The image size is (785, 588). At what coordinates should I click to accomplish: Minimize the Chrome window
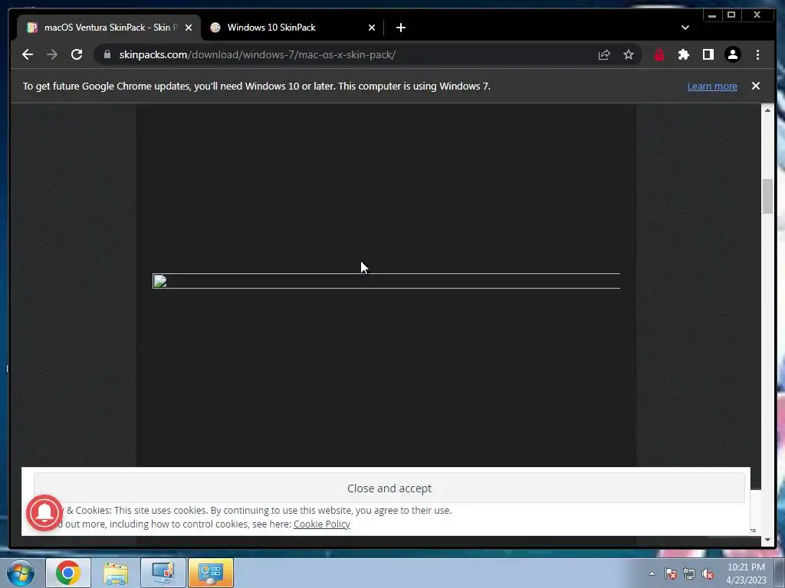[712, 15]
